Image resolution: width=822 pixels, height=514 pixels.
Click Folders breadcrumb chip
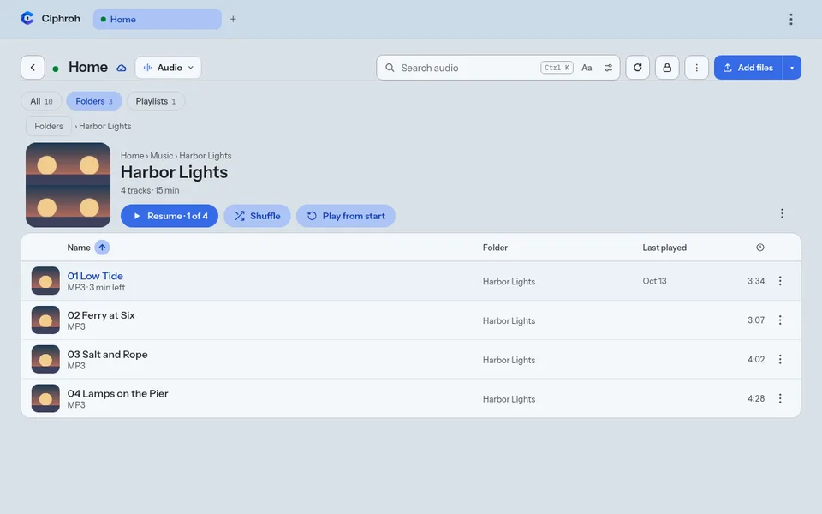coord(49,126)
